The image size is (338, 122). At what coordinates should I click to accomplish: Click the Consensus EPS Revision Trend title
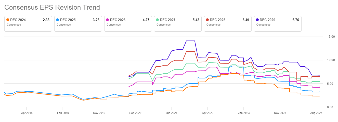(x=52, y=7)
